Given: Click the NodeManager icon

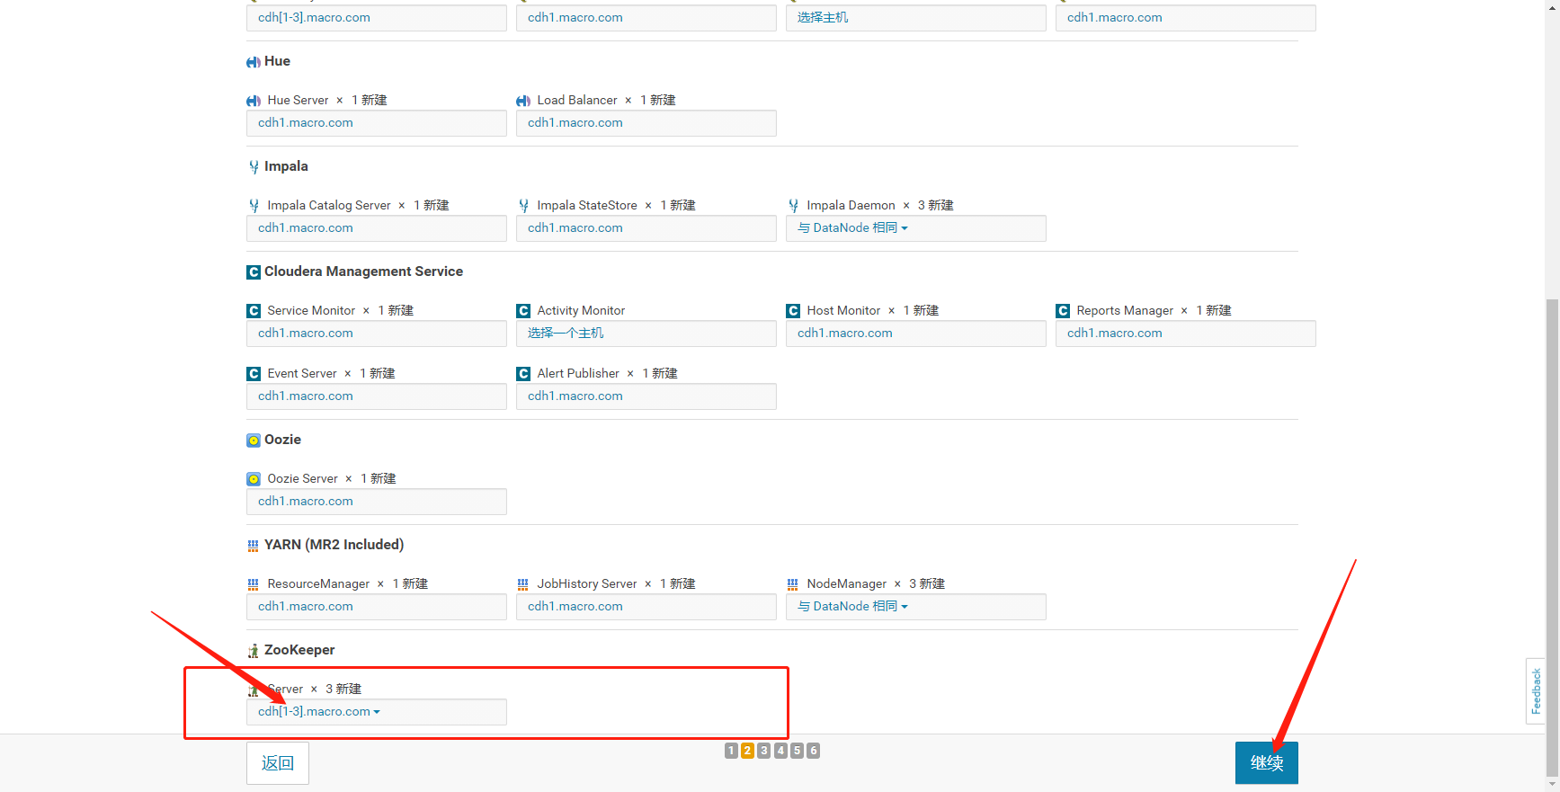Looking at the screenshot, I should (793, 584).
